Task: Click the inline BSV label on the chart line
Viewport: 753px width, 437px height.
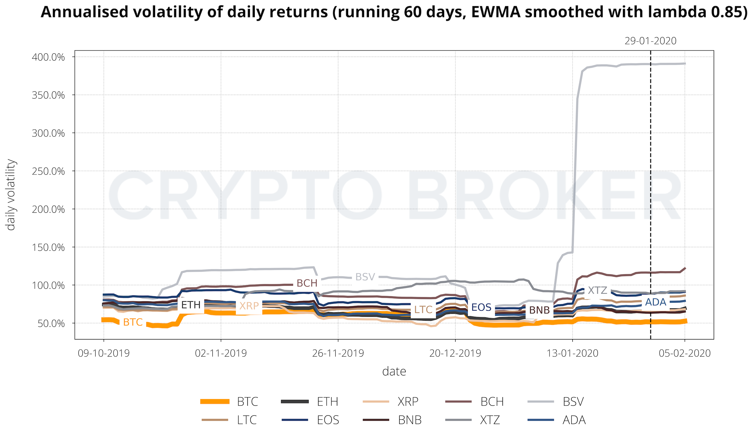Action: pyautogui.click(x=365, y=277)
